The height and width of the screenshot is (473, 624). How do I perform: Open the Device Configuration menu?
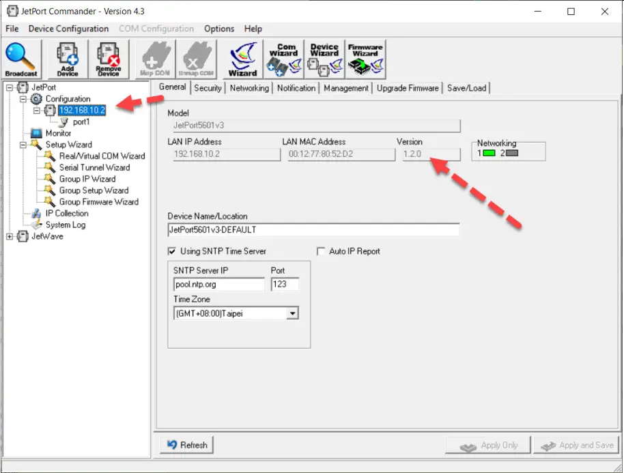point(68,29)
